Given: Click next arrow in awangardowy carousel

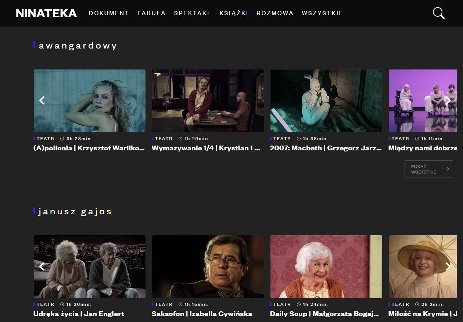Looking at the screenshot, I should pos(448,100).
